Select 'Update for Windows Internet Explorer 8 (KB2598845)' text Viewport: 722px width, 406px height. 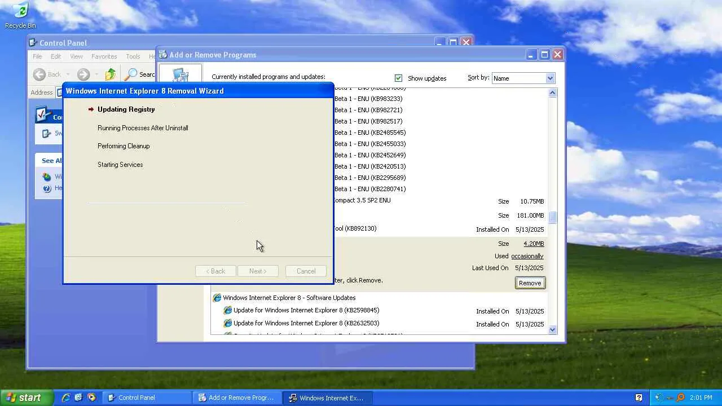click(306, 310)
